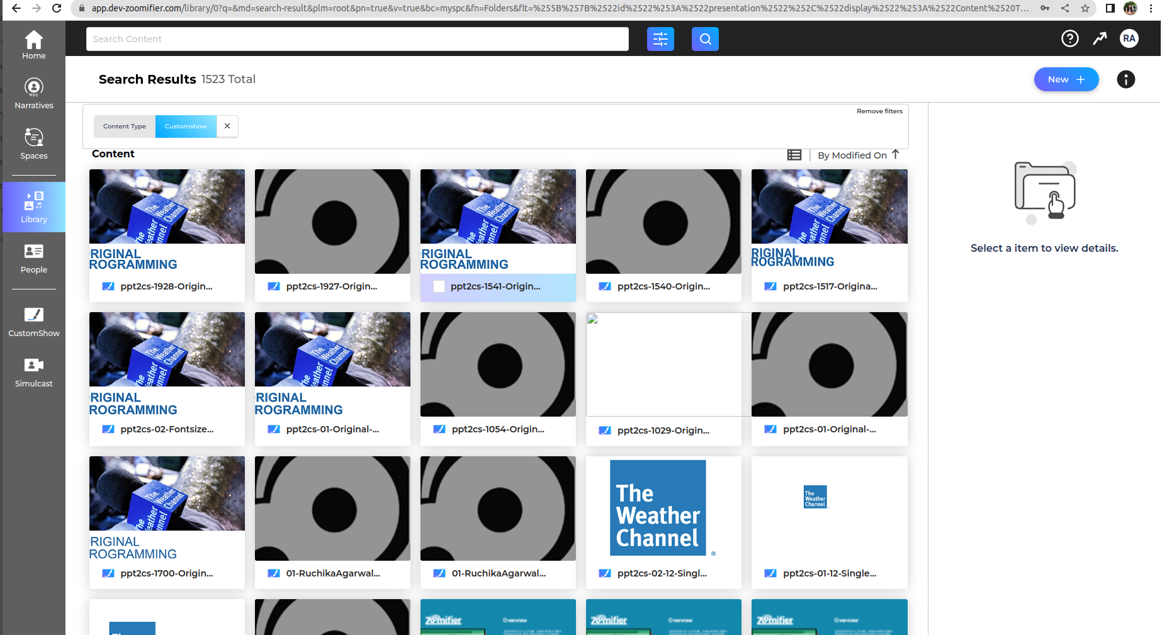Navigate to the People tab
Screen dimensions: 1162x635
tap(34, 258)
